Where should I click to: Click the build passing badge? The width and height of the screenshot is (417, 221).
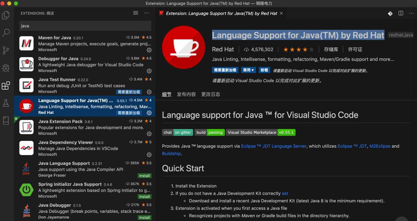pos(210,132)
